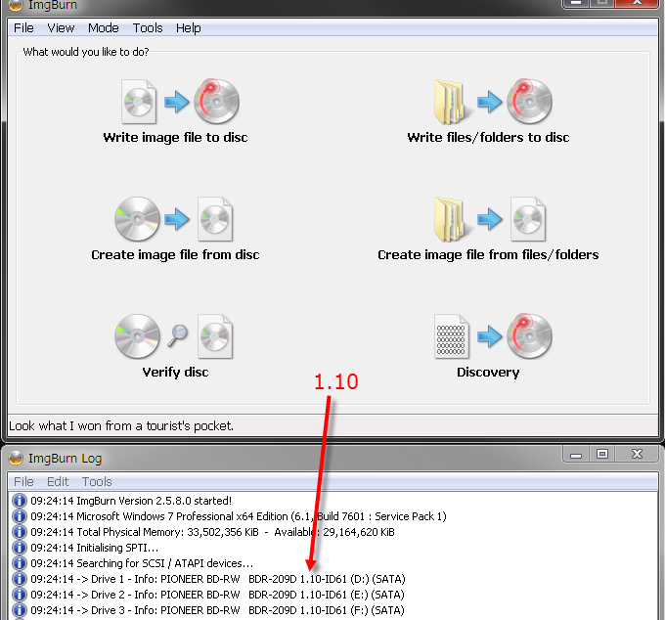This screenshot has height=620, width=665.
Task: Click the ImgBurn Log window title icon
Action: (17, 459)
